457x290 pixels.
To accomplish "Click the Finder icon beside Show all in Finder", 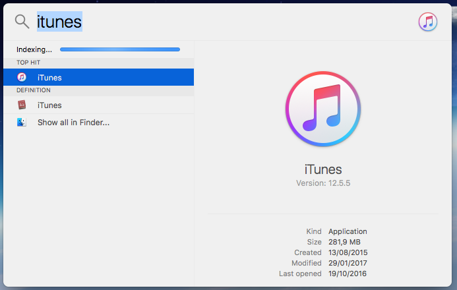I will [22, 123].
